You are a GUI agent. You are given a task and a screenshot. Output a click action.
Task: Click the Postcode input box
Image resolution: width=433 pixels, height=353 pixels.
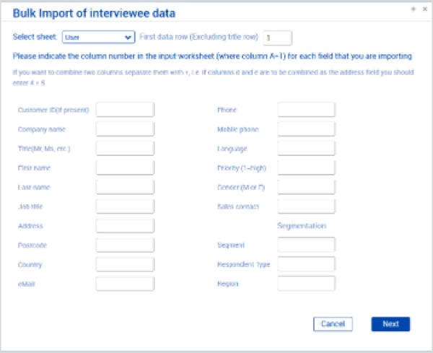[x=125, y=245]
